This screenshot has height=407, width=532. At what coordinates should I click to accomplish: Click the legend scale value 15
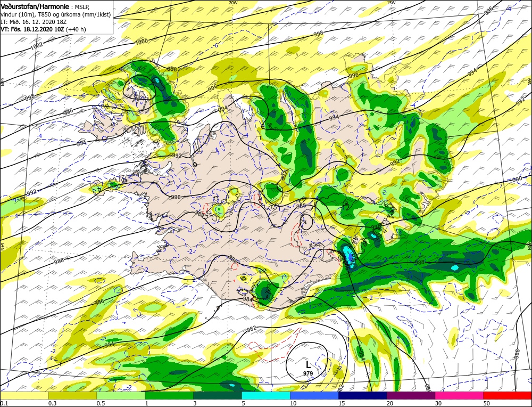point(342,403)
